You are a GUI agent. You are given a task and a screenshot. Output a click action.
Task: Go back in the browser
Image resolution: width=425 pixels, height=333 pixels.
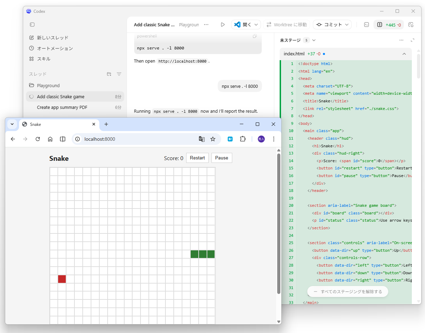(x=13, y=139)
